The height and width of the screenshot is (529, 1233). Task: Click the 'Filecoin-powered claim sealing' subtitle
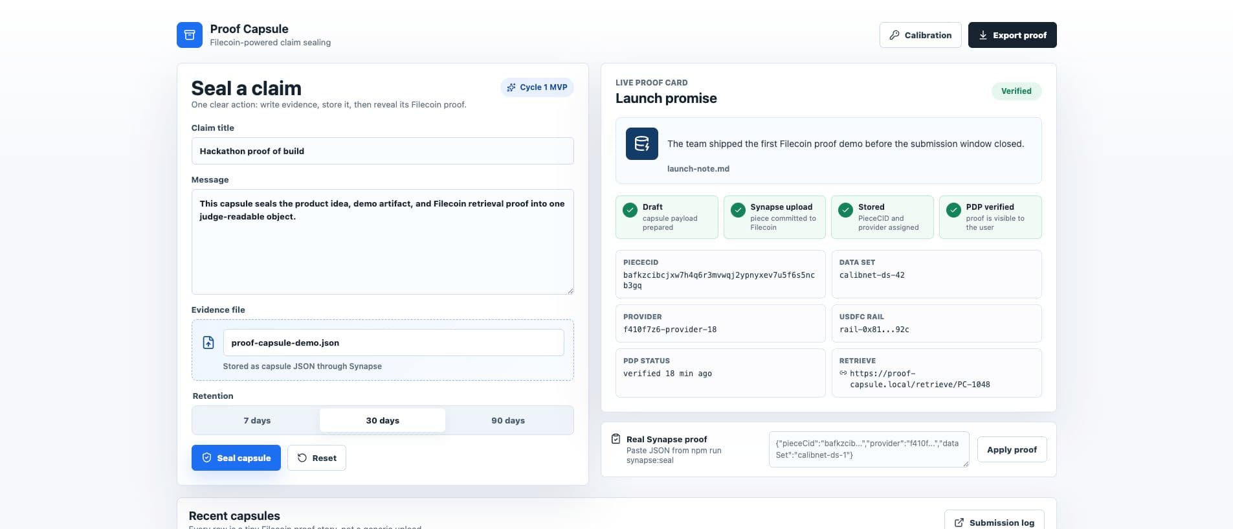[271, 43]
